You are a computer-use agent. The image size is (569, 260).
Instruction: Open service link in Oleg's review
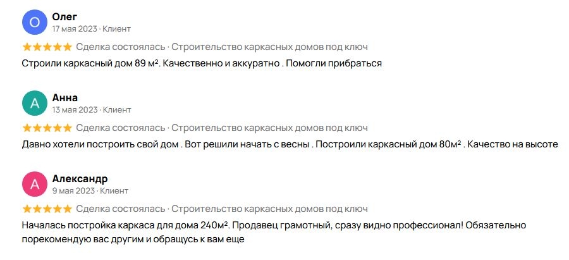(269, 47)
